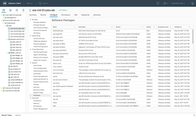The width and height of the screenshot is (196, 117).
Task: Select the esx-ui package name
Action: tap(55, 93)
